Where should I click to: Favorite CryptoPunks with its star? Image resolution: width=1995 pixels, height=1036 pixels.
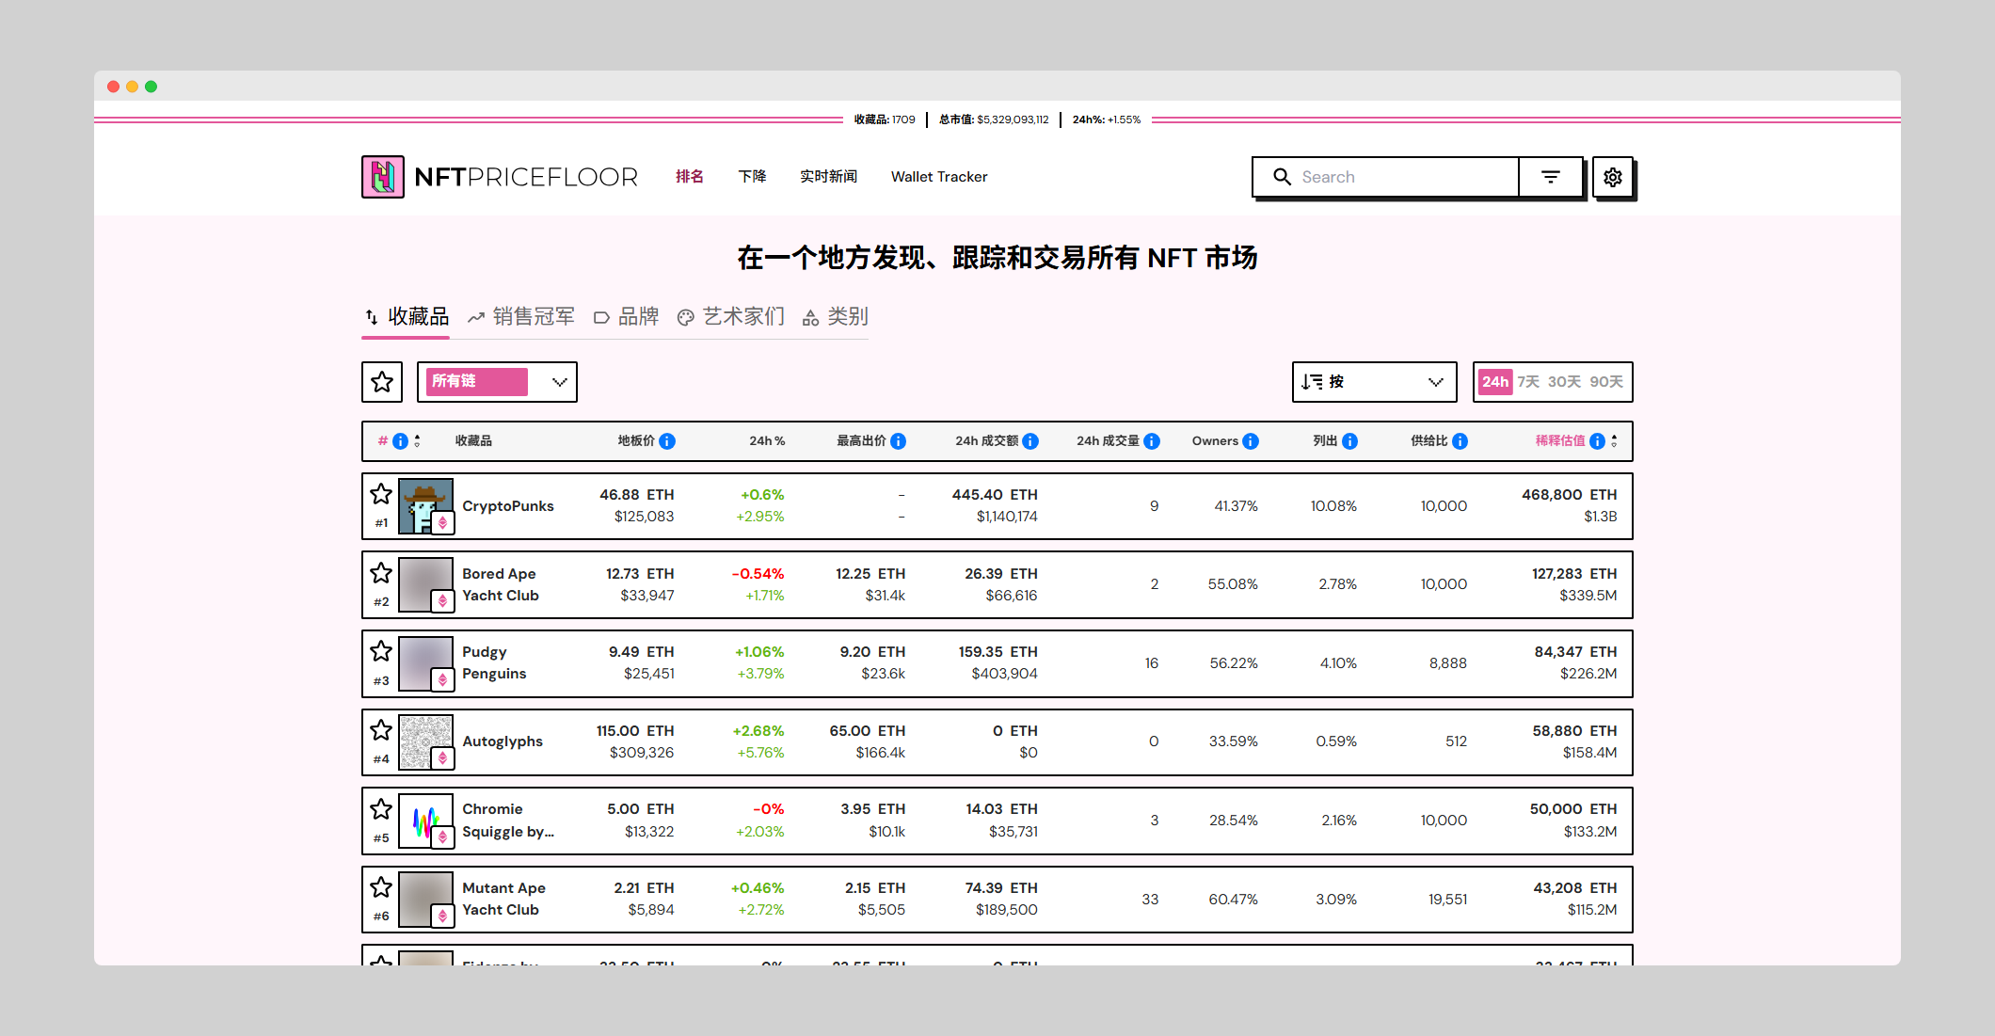pyautogui.click(x=381, y=494)
